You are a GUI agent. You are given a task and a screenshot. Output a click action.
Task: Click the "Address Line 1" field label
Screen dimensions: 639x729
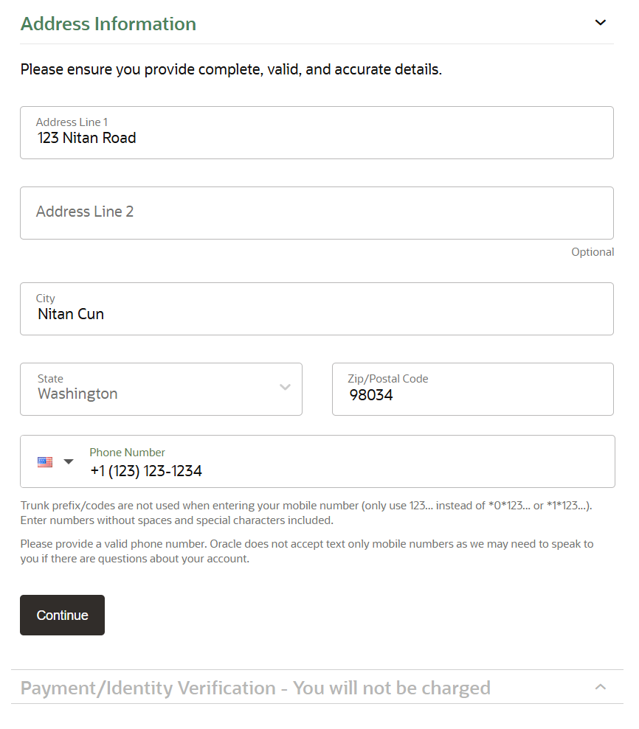(72, 122)
